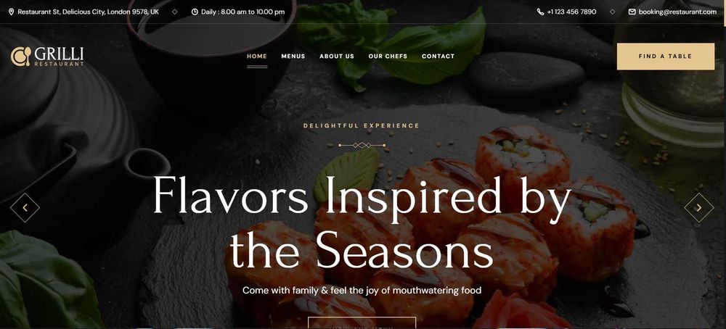Open the Contact page
The width and height of the screenshot is (726, 329).
(x=438, y=57)
